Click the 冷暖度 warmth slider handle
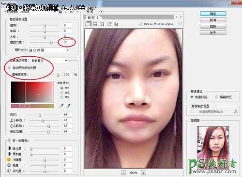242x177 pixels. (x=45, y=160)
